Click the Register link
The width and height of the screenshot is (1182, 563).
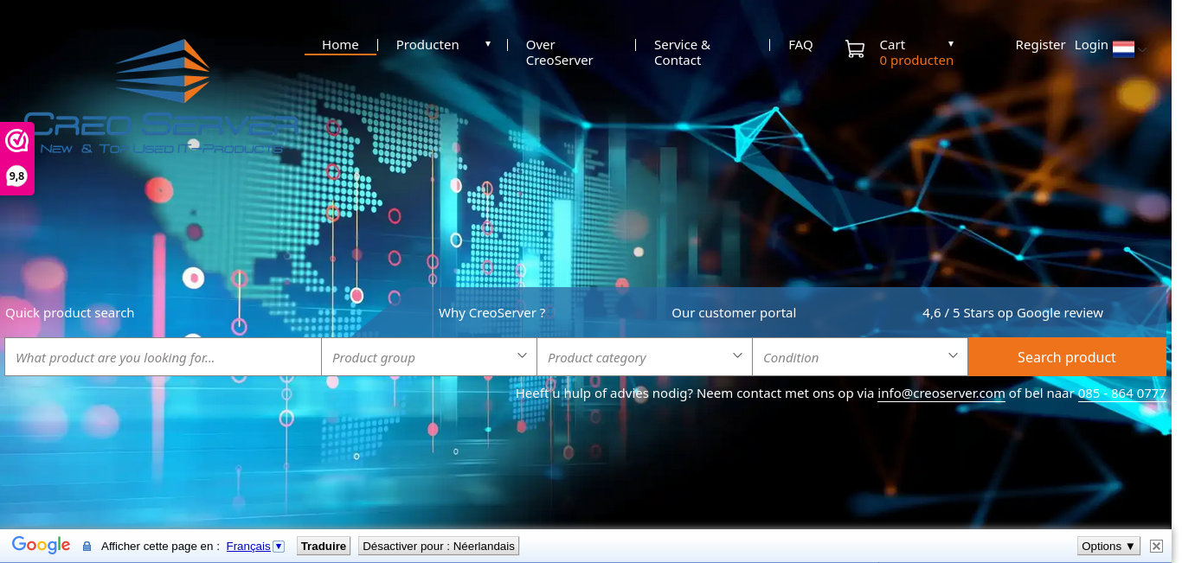point(1040,45)
